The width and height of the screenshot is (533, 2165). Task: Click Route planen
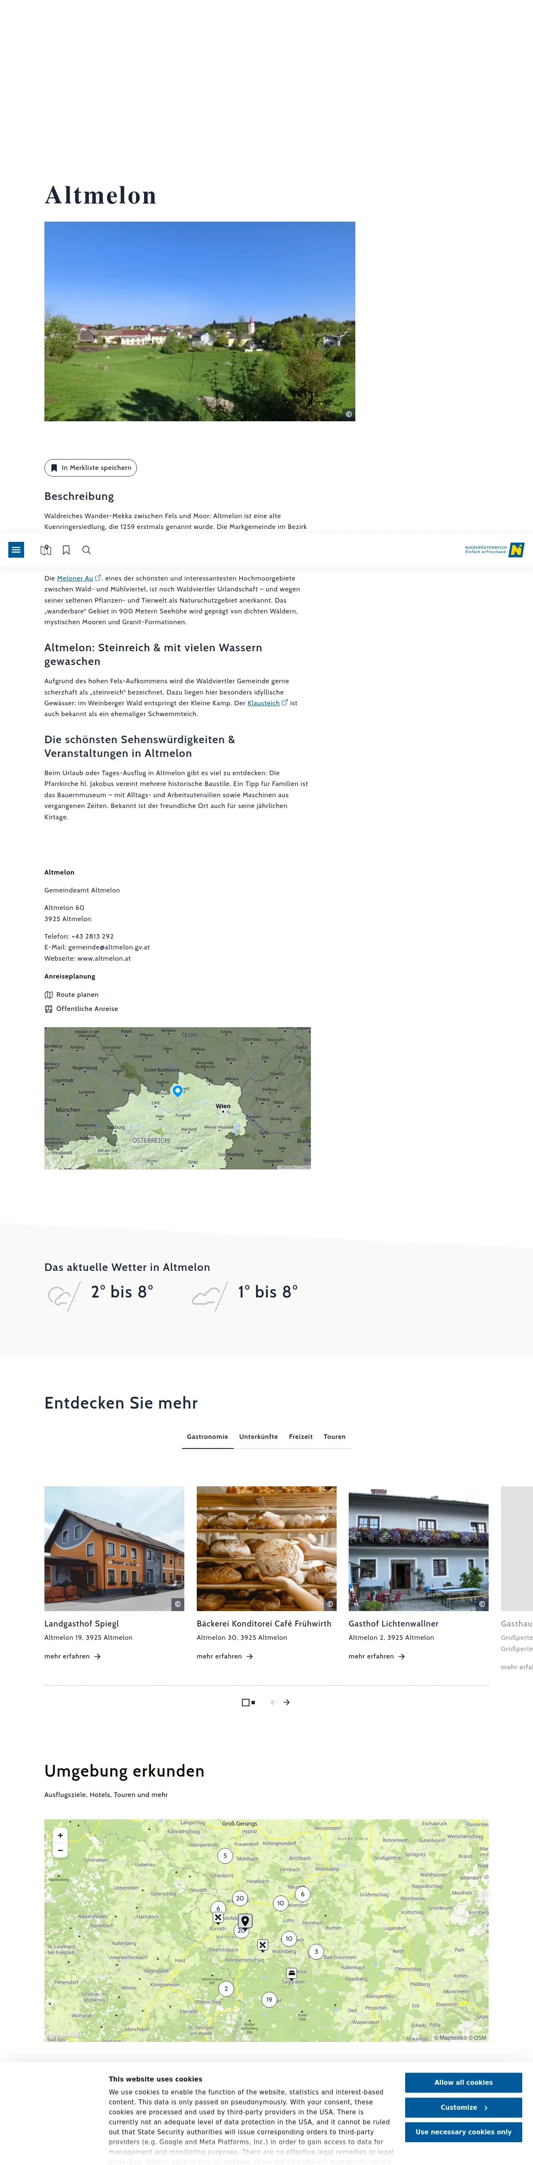point(71,994)
